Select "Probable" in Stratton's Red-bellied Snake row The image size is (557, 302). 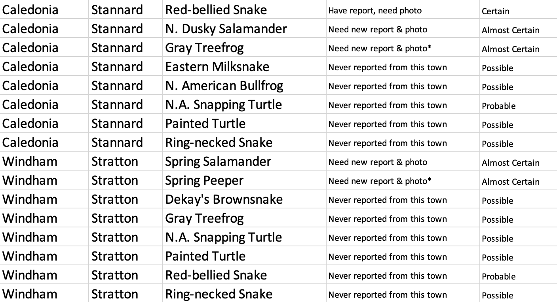pyautogui.click(x=498, y=276)
